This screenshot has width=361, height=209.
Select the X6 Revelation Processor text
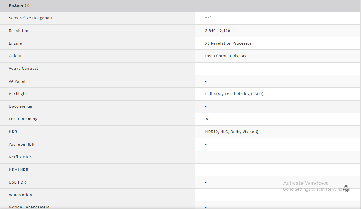pos(228,43)
